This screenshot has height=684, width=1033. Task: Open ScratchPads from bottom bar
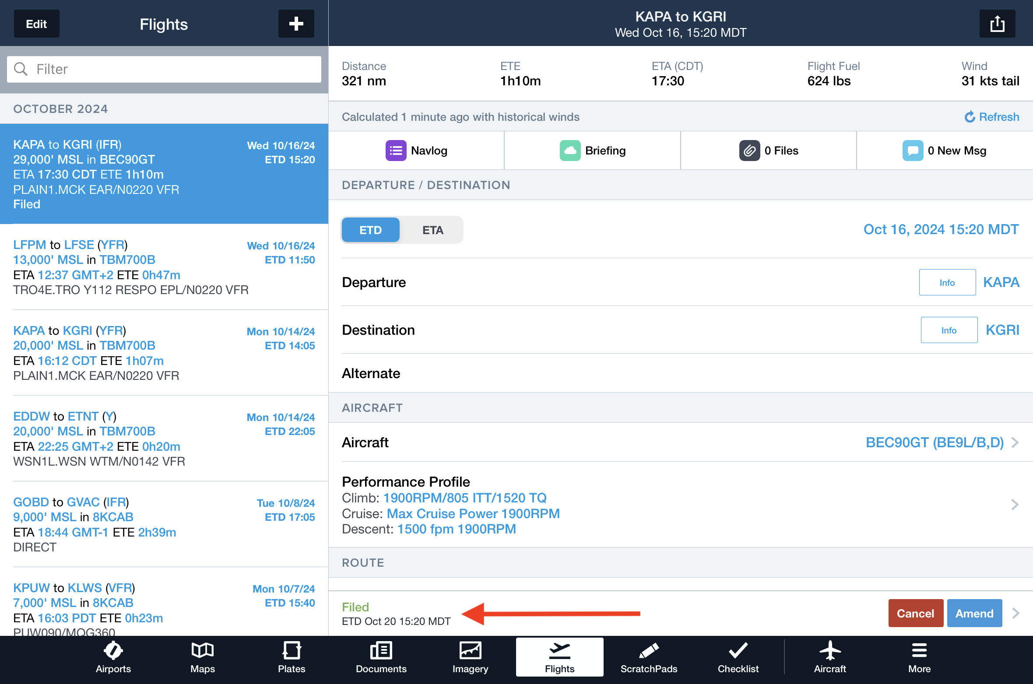click(x=649, y=657)
